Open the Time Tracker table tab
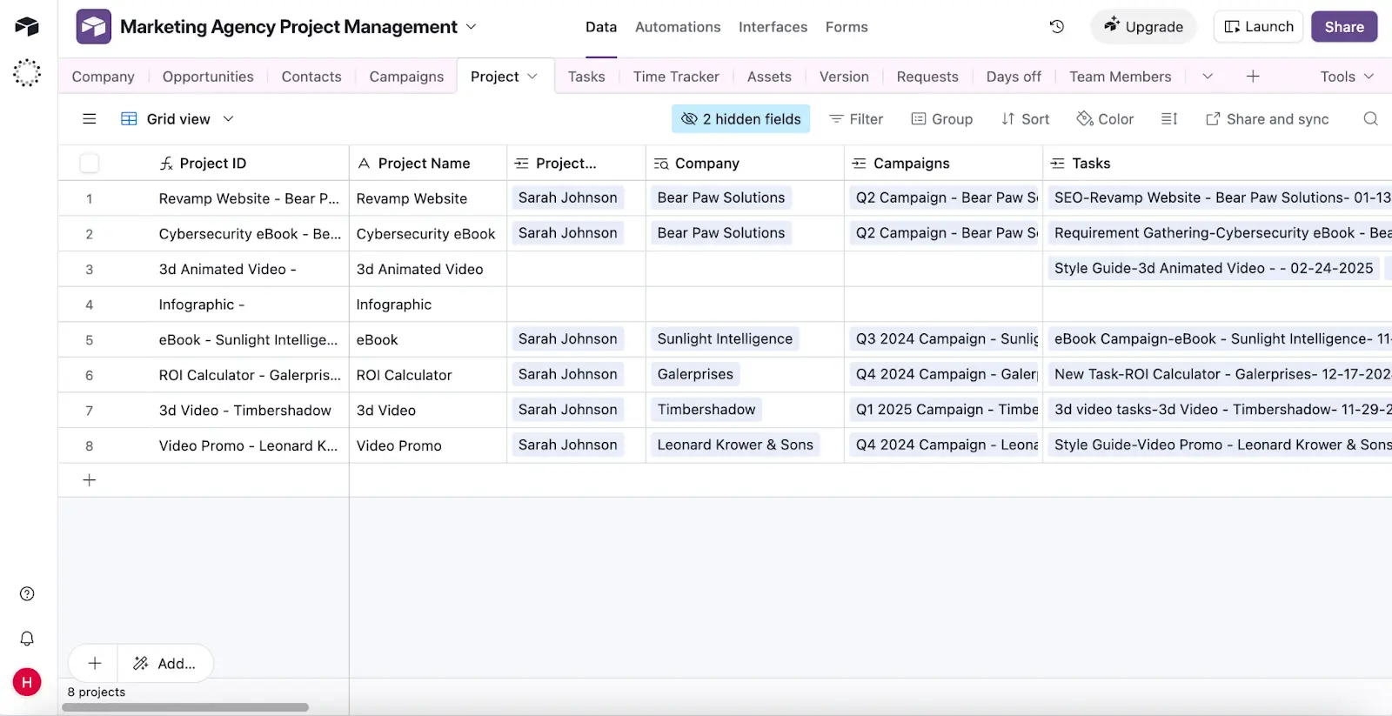 coord(676,77)
